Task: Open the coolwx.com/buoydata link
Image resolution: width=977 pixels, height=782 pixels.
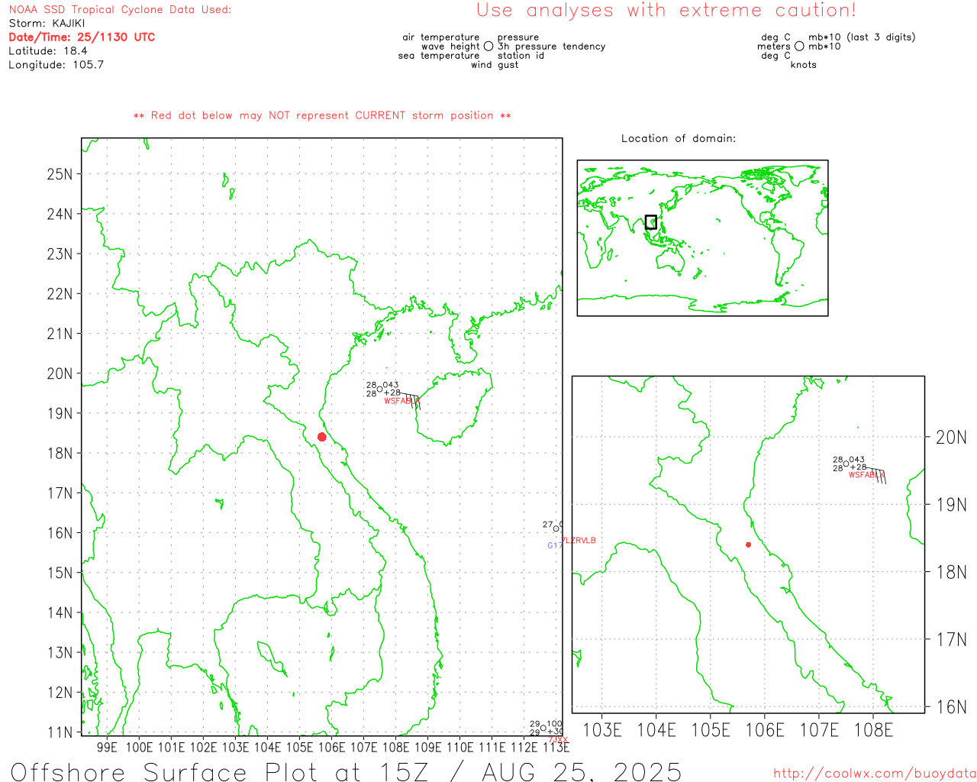Action: 875,774
